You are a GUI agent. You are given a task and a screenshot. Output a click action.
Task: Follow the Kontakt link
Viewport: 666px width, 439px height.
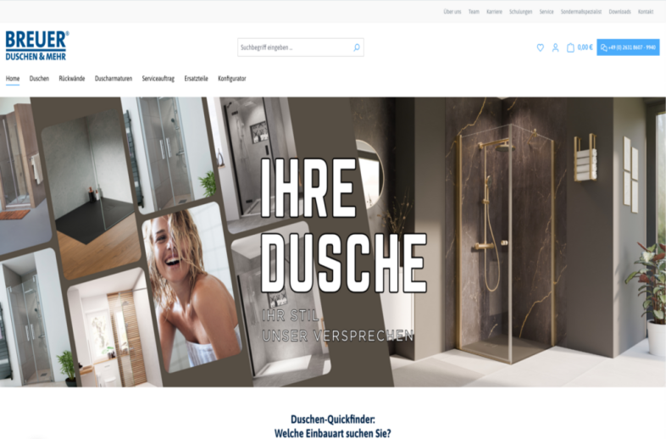point(645,12)
